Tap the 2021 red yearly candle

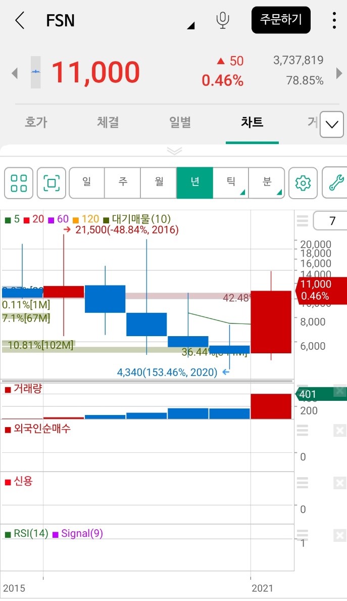tap(271, 321)
